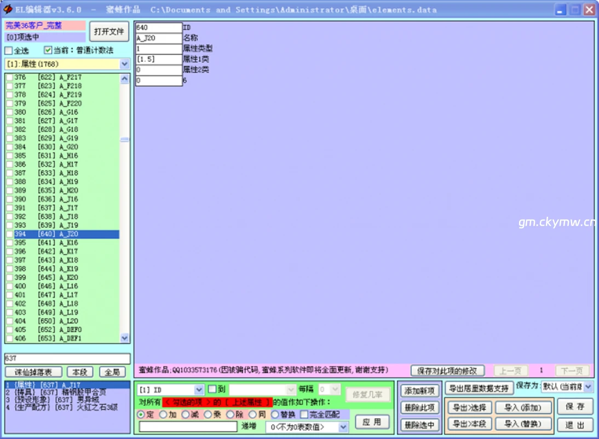Screen dimensions: 599x439
Task: Click 保存对此项的修改 button
Action: tap(448, 371)
